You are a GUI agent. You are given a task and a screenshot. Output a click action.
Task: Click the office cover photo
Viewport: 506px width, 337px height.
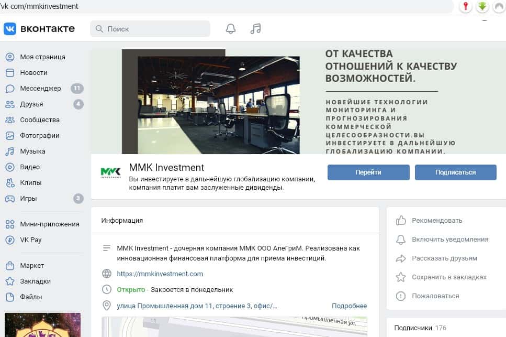point(219,105)
